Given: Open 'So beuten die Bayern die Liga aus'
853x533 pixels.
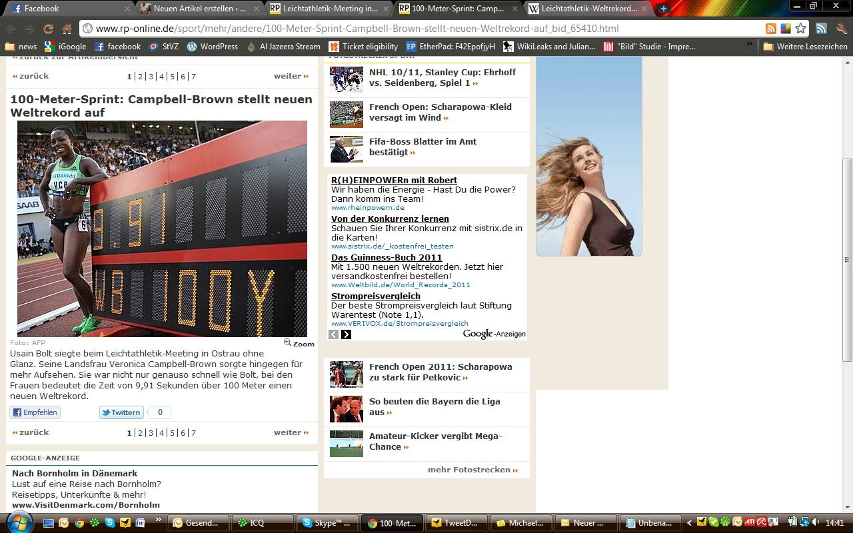Looking at the screenshot, I should (x=434, y=407).
